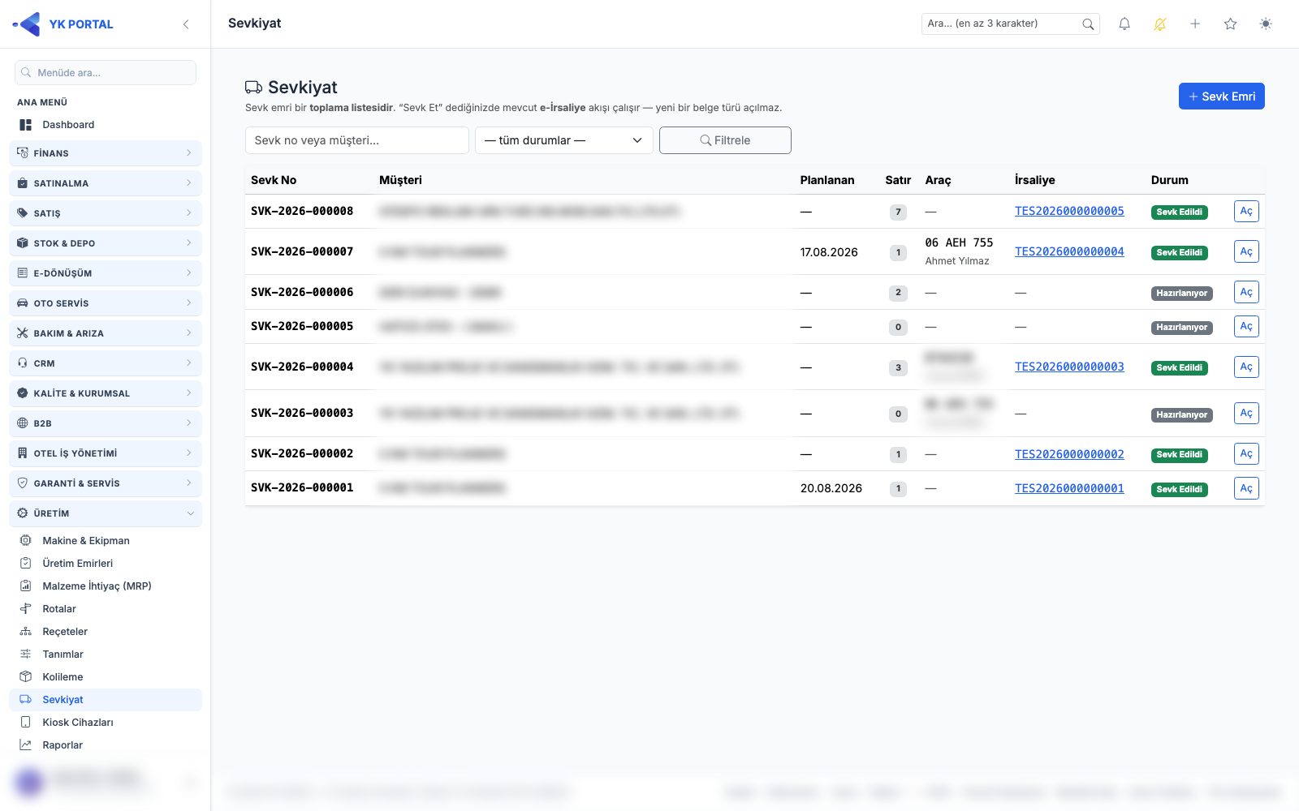Expand the E-DÖNÜŞÜM menu section

pos(106,272)
